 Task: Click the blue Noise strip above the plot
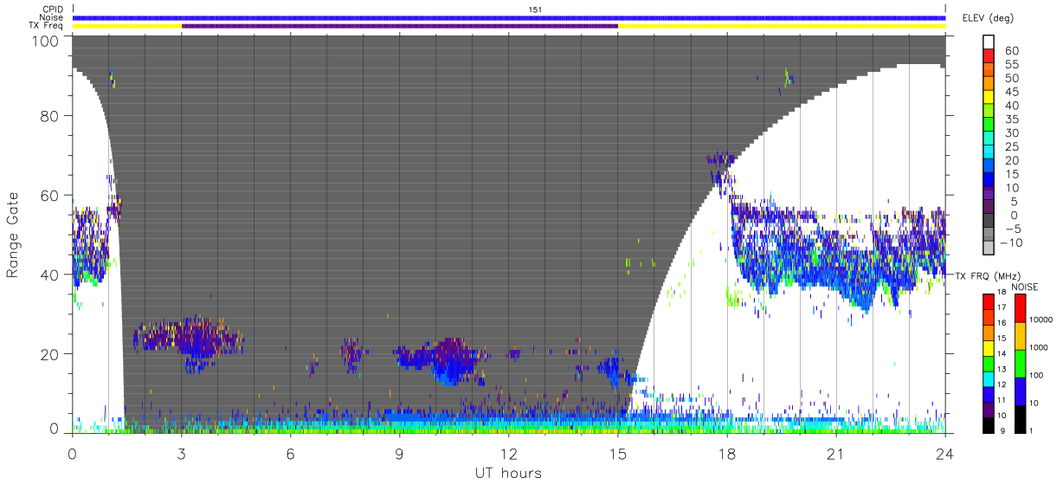pos(509,17)
